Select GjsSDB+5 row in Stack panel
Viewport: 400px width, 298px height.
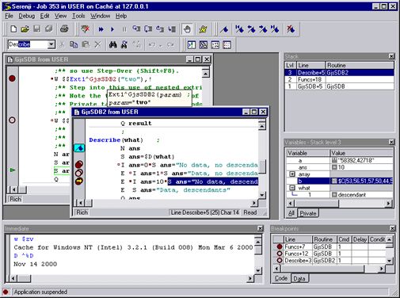pos(339,86)
